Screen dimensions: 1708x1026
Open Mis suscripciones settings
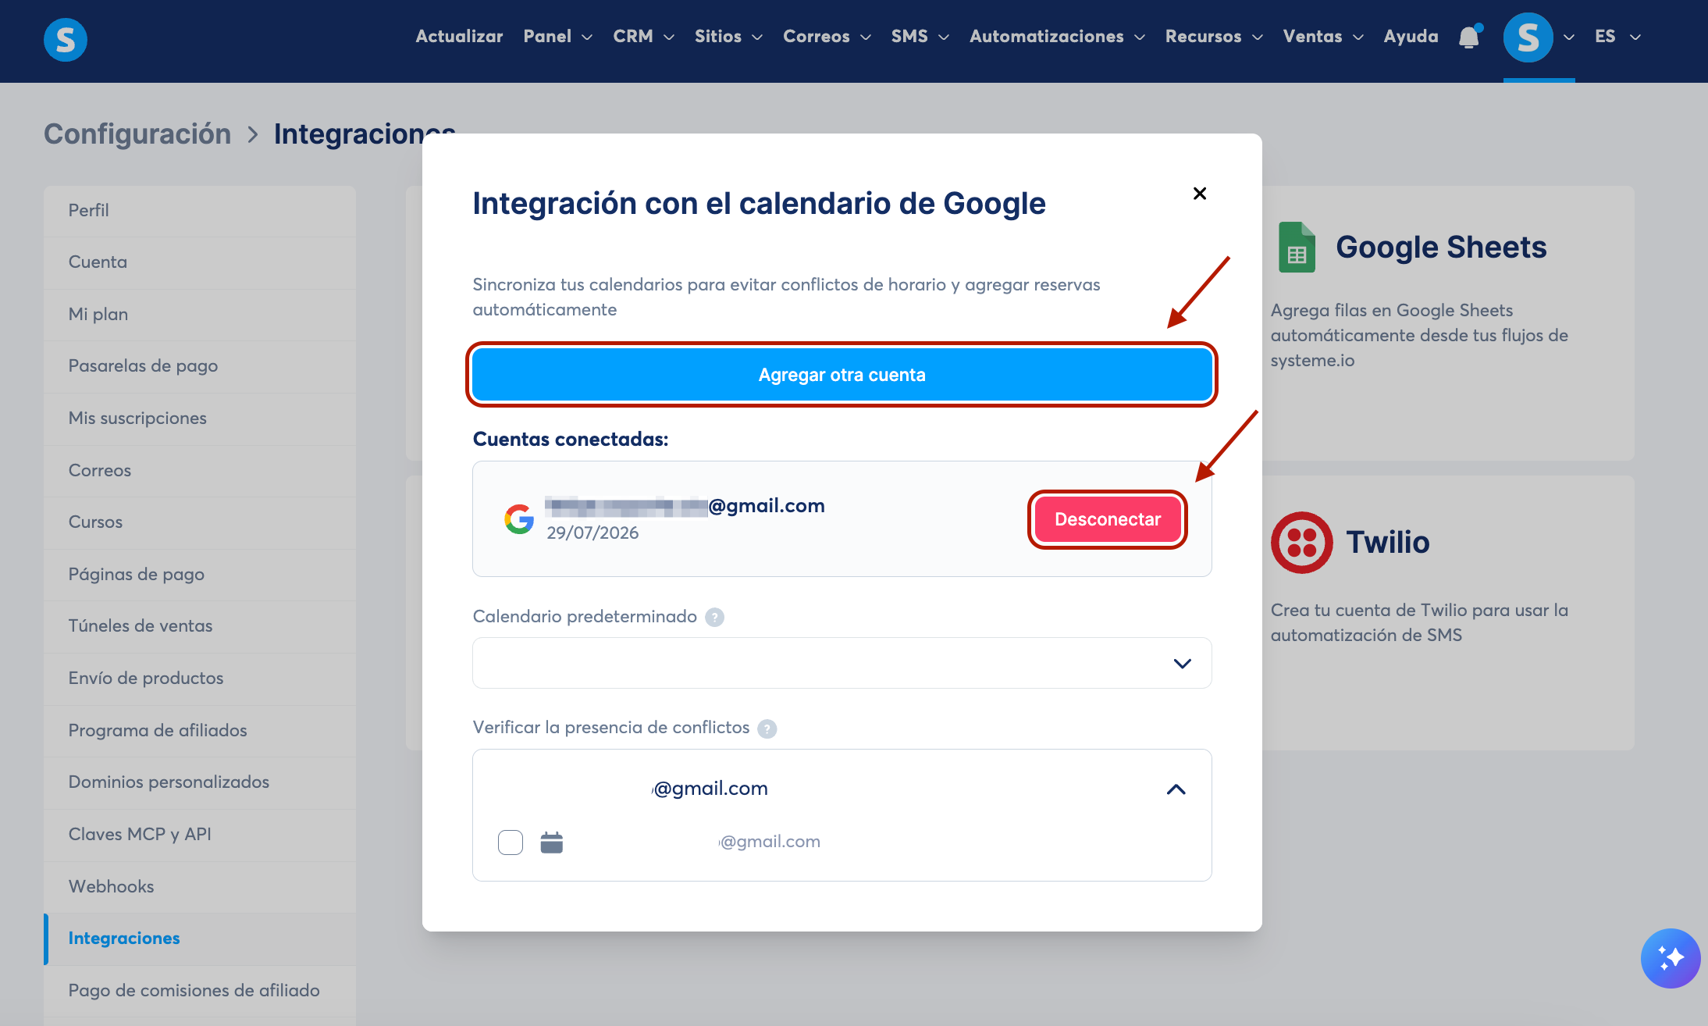tap(200, 419)
